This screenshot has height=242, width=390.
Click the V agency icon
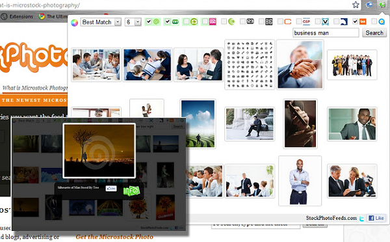[325, 21]
